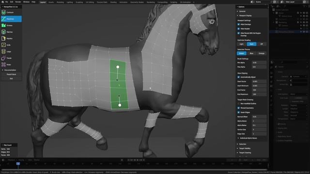Click the End Maximum field
The width and height of the screenshot is (310, 174).
click(259, 94)
